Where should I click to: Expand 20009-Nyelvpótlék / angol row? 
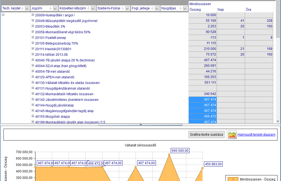point(33,15)
